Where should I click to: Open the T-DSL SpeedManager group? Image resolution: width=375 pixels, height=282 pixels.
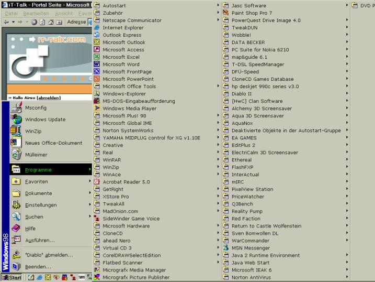(286, 64)
